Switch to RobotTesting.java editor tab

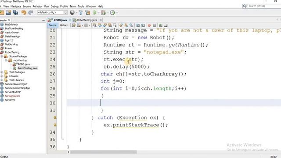pos(87,20)
